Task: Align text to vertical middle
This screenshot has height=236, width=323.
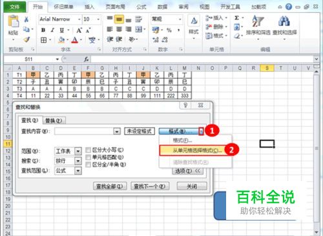Action: click(x=119, y=19)
